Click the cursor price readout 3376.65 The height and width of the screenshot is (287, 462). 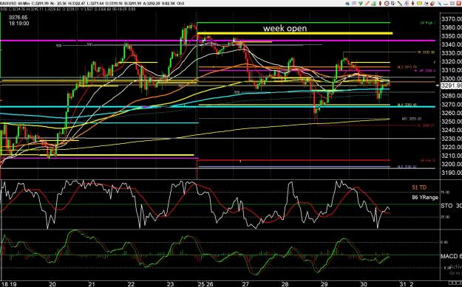click(x=18, y=18)
